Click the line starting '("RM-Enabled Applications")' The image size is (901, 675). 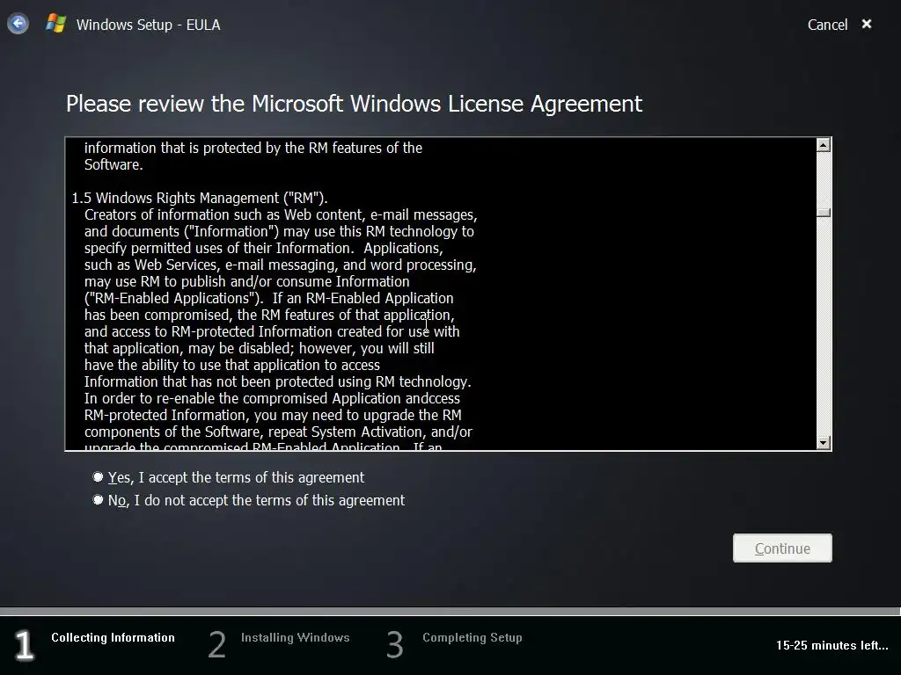point(269,299)
